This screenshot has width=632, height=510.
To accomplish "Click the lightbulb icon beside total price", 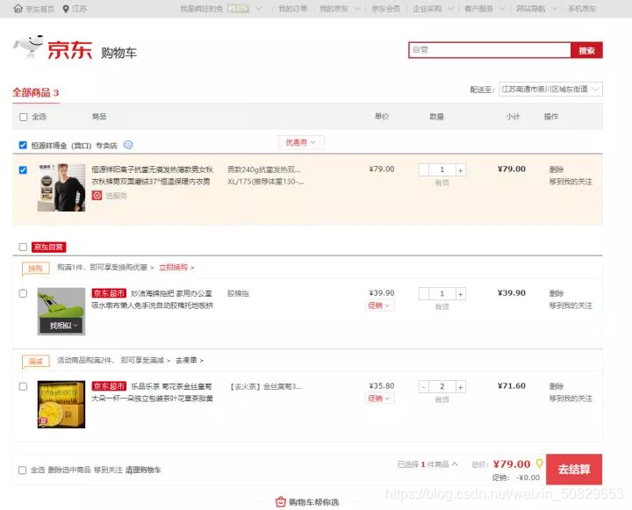I will [539, 463].
